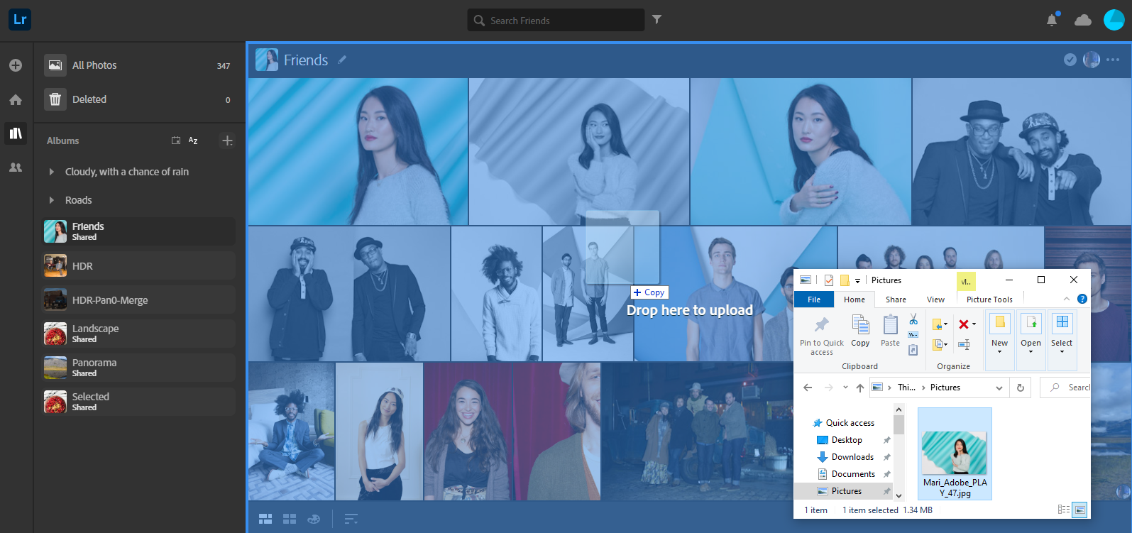Rename the Friends album via pencil icon
1132x533 pixels.
pos(342,60)
